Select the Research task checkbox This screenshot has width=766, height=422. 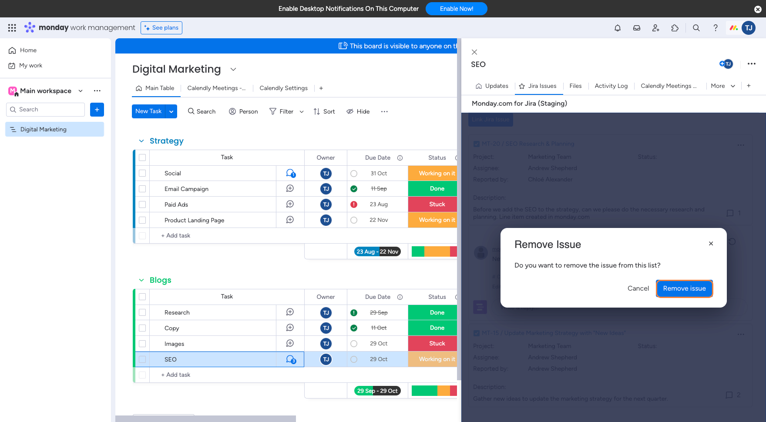[142, 312]
